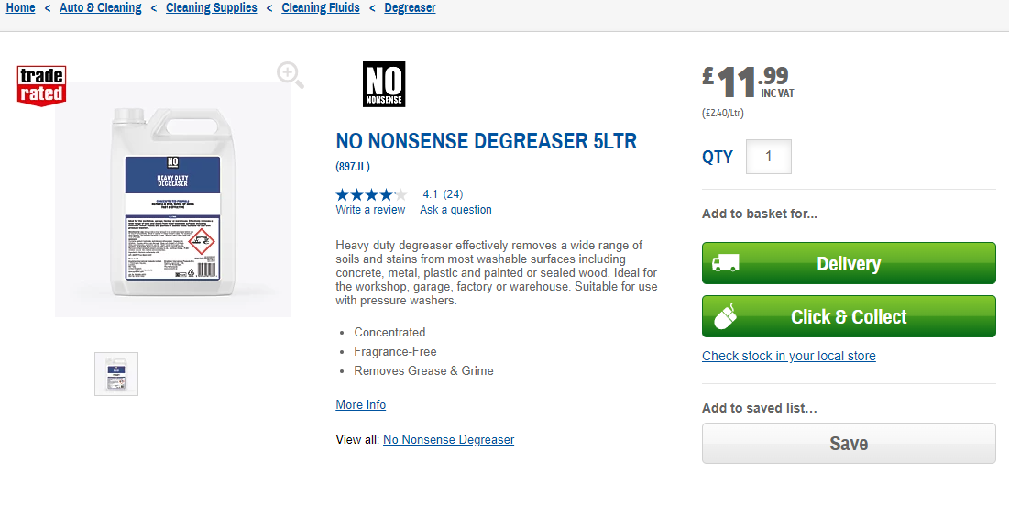Viewport: 1009px width, 506px height.
Task: Choose the Click & Collect button
Action: (849, 316)
